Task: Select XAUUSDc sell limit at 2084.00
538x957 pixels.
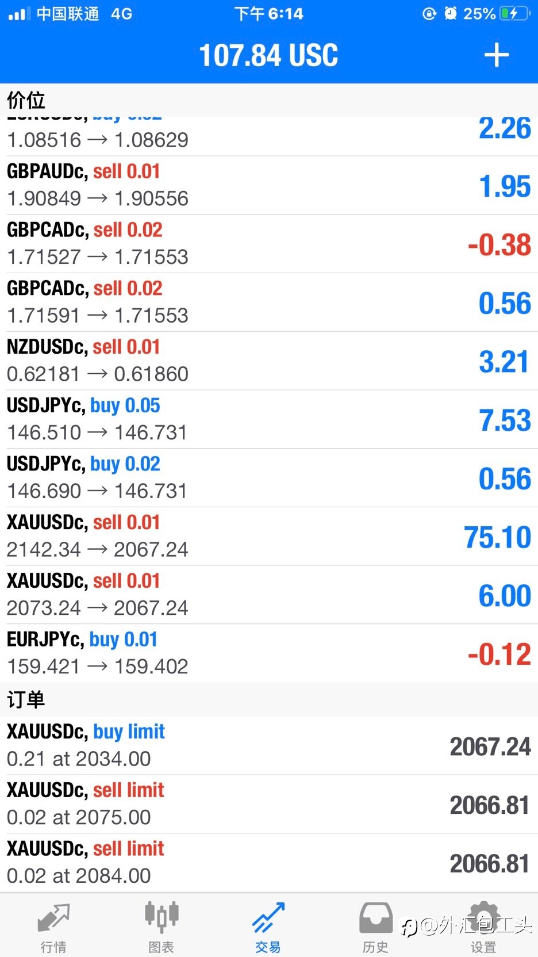Action: [x=269, y=863]
